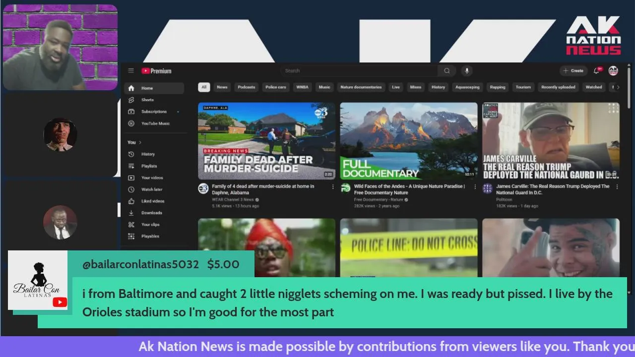Select the Recently uploaded chip
635x357 pixels.
(558, 87)
